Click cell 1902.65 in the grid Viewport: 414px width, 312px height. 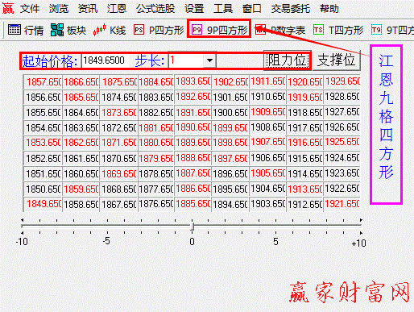tap(230, 82)
